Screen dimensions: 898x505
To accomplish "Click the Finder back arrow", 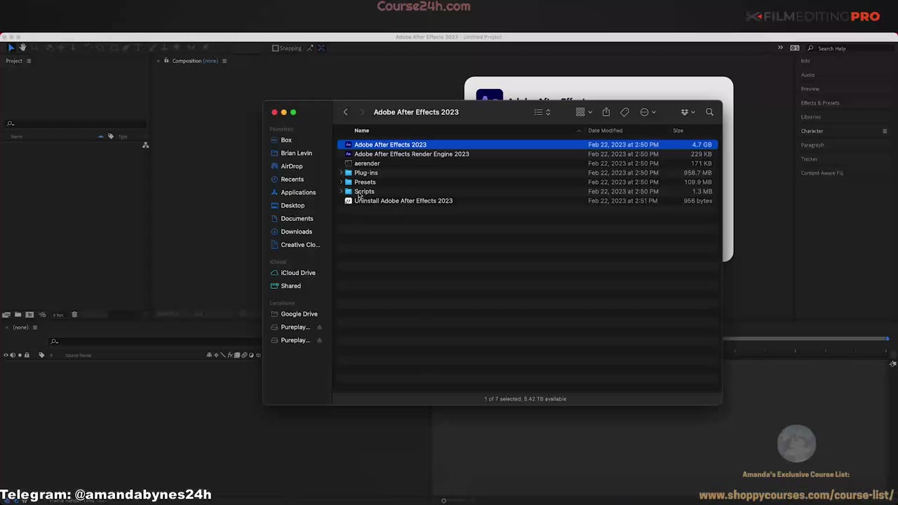I will (345, 112).
